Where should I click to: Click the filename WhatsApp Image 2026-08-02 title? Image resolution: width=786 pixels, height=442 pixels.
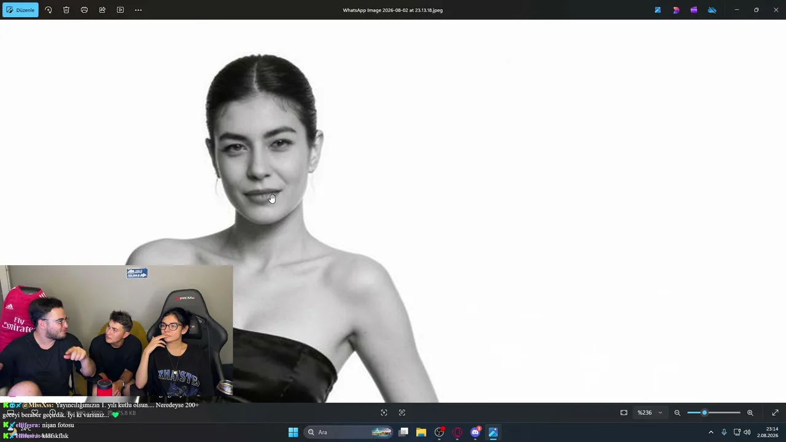pyautogui.click(x=393, y=10)
